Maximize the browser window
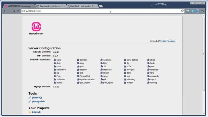Viewport: 208px width, 117px height. pyautogui.click(x=196, y=3)
